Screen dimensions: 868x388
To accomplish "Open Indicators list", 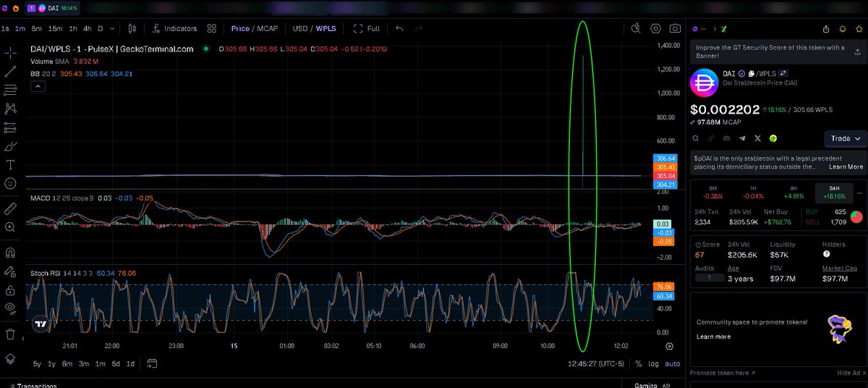I will [175, 28].
